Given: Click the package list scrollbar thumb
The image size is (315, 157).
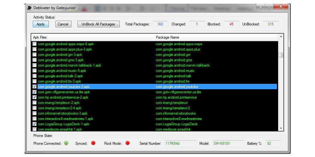Looking at the screenshot, I should [281, 55].
